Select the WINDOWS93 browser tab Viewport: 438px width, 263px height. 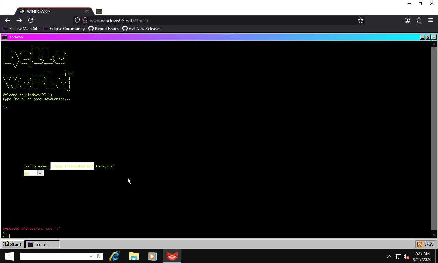coord(53,11)
